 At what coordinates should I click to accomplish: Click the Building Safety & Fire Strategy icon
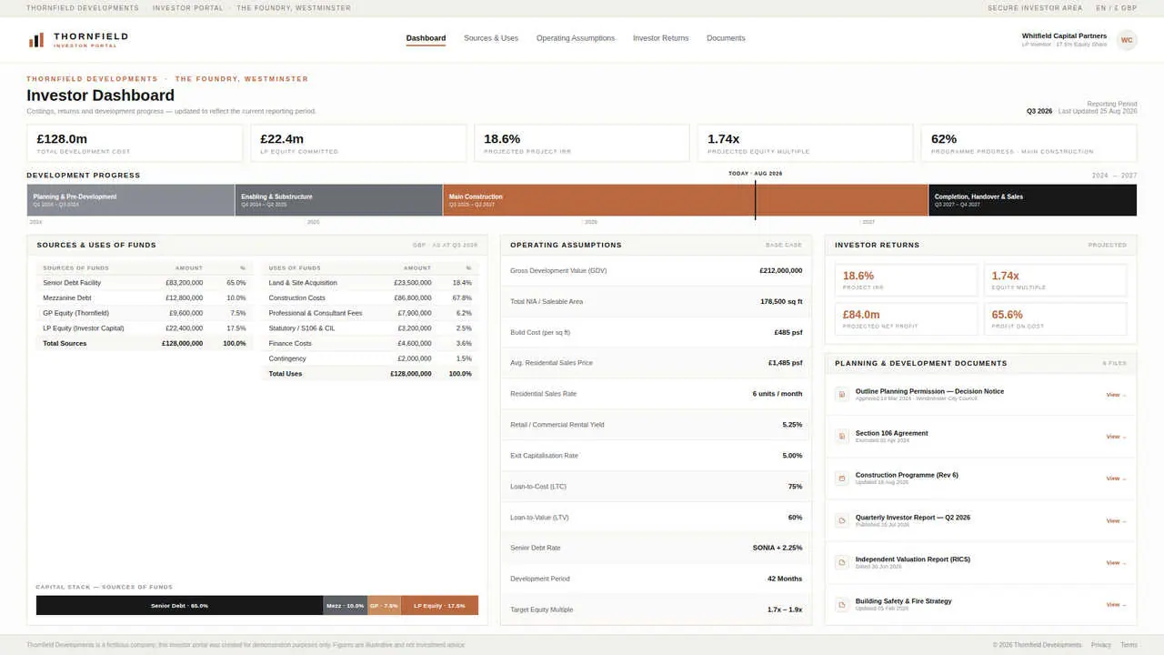pos(842,604)
